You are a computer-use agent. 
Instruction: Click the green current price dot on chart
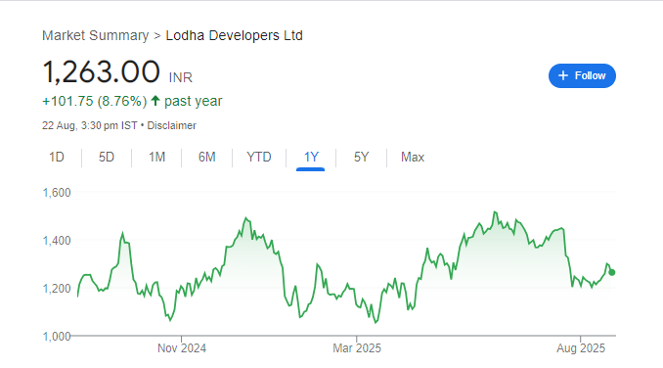[611, 272]
